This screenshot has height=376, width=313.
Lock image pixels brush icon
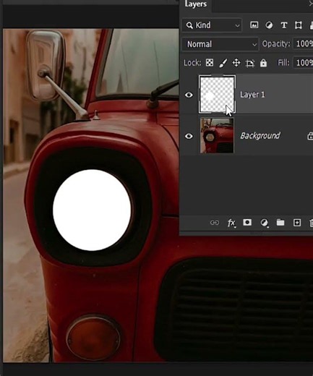[223, 63]
